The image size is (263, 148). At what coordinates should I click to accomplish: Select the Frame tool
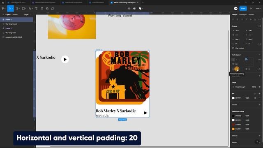point(17,9)
